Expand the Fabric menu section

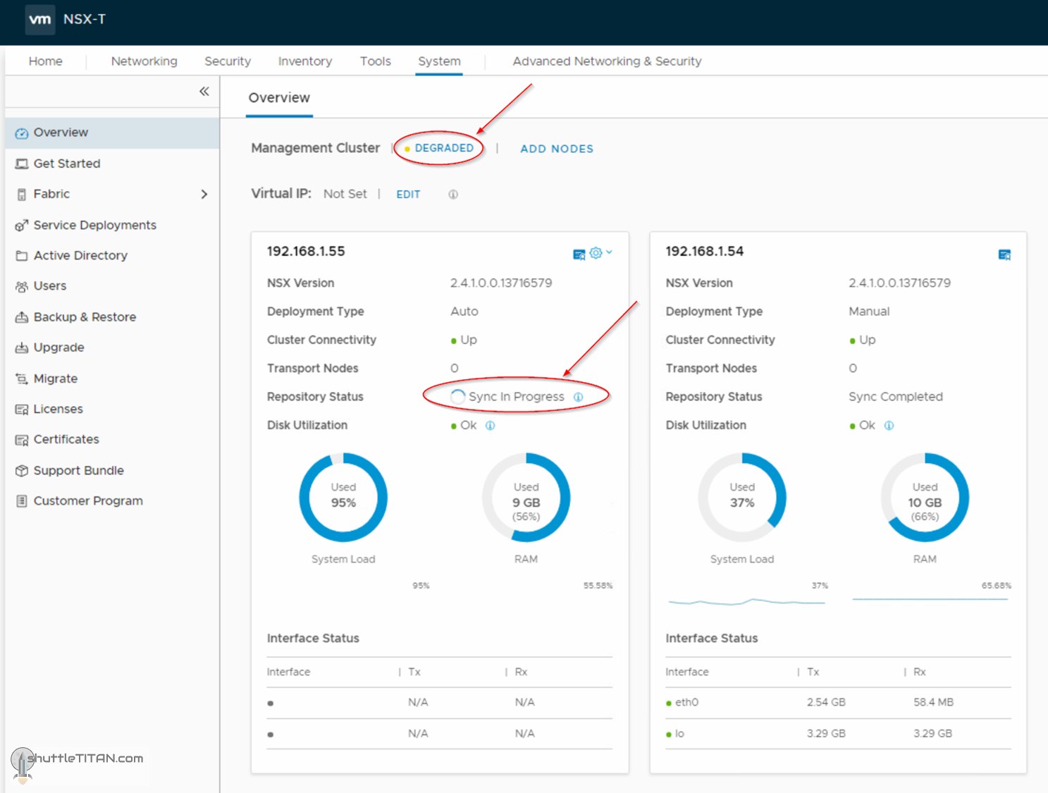pyautogui.click(x=204, y=195)
